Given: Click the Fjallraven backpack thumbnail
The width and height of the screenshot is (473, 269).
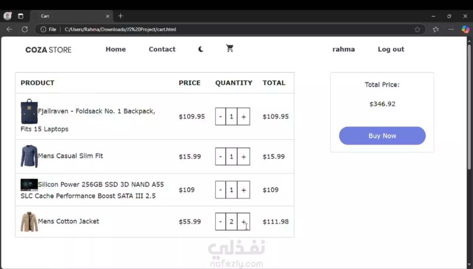Looking at the screenshot, I should 29,111.
